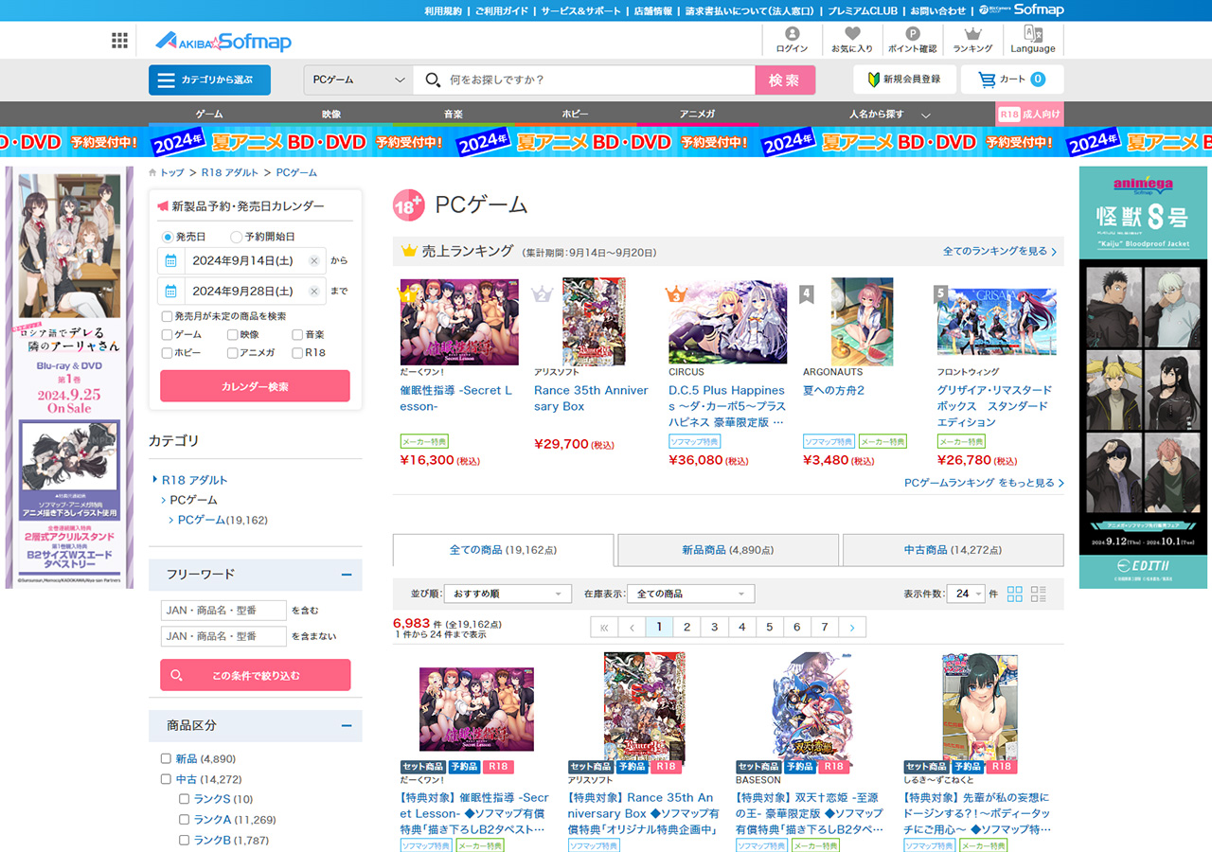Switch to the 新品商品 tab
The image size is (1212, 852).
(727, 550)
